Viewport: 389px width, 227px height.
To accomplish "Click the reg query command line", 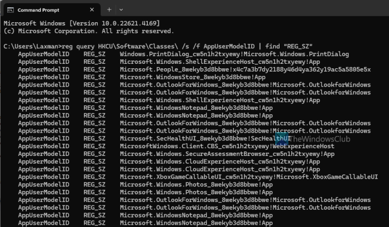I will 158,47.
